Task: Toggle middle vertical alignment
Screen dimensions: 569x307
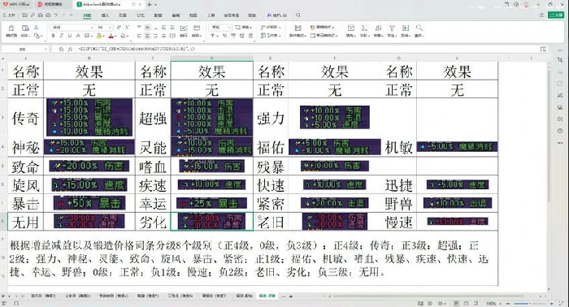Action: pyautogui.click(x=147, y=28)
